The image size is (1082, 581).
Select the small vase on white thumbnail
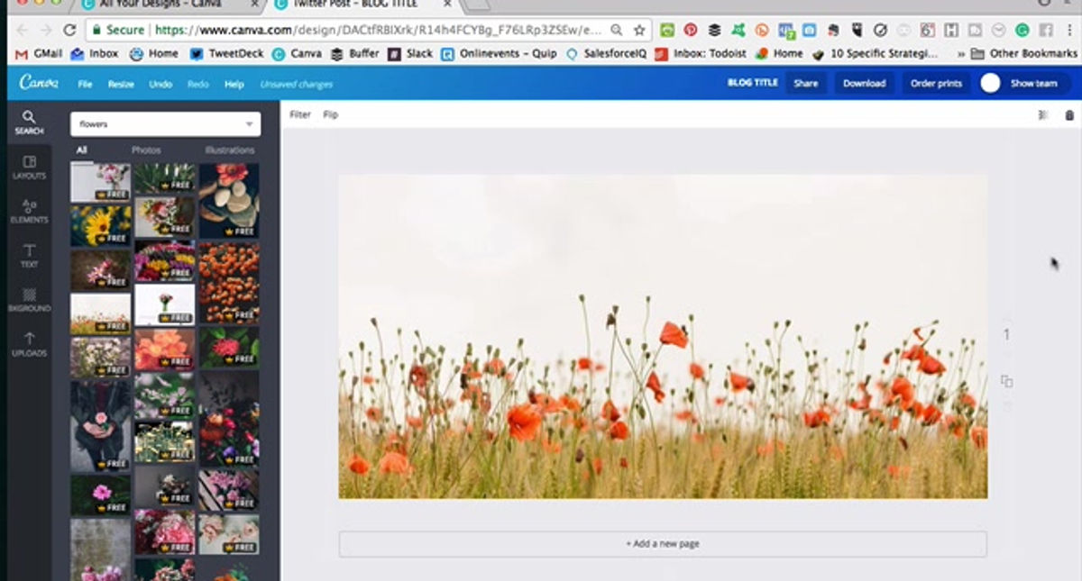point(164,304)
